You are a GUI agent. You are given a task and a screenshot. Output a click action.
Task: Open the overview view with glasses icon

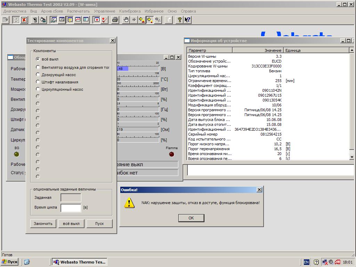point(54,20)
